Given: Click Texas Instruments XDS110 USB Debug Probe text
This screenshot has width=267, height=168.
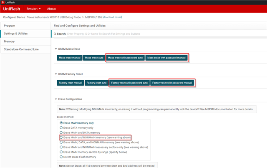Looking at the screenshot, I should [x=54, y=17].
